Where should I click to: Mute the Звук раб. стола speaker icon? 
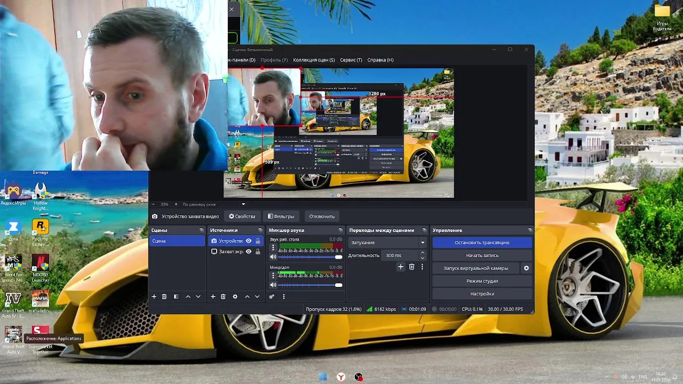(273, 257)
